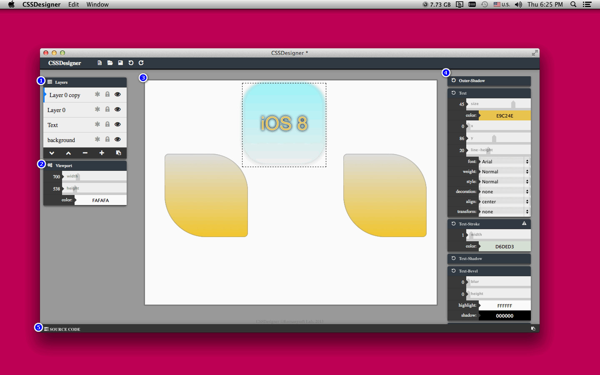Click the stroke color swatch D6DED3
This screenshot has width=600, height=375.
coord(505,246)
